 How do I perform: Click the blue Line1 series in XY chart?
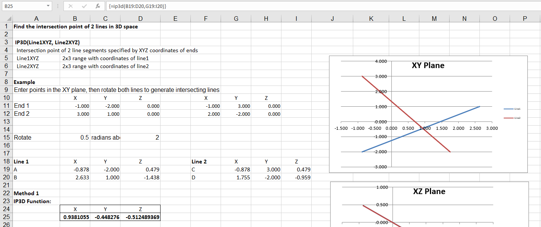(453, 116)
